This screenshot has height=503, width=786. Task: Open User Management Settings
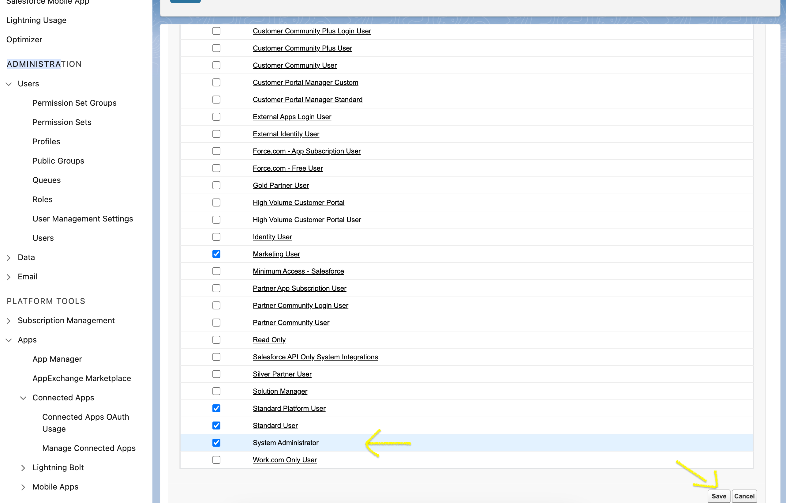coord(83,218)
